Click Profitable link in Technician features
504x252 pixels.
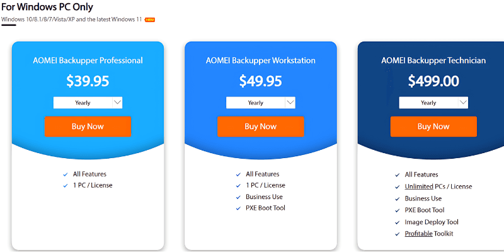418,234
